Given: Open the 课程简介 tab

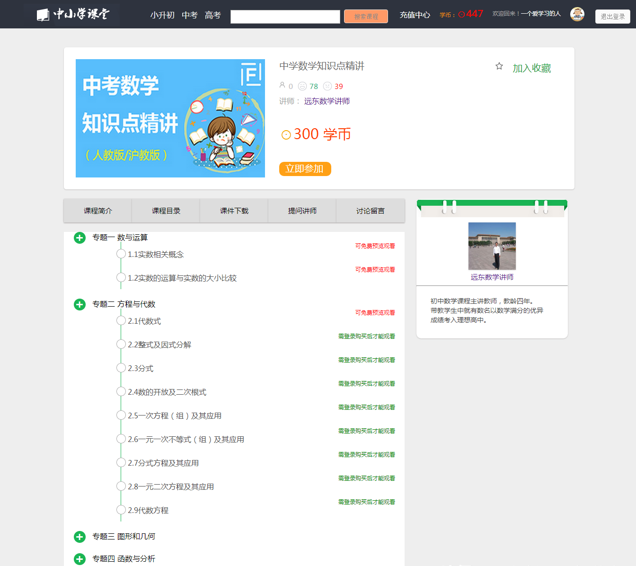Looking at the screenshot, I should tap(98, 211).
